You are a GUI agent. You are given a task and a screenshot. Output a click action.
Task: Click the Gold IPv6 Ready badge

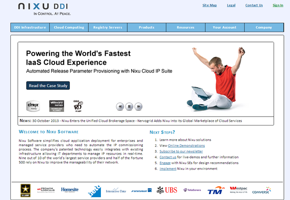click(78, 106)
